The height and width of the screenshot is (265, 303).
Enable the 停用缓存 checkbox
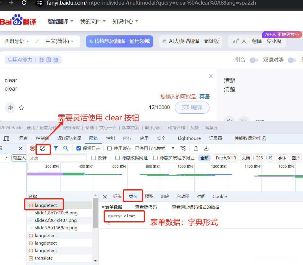pyautogui.click(x=109, y=148)
